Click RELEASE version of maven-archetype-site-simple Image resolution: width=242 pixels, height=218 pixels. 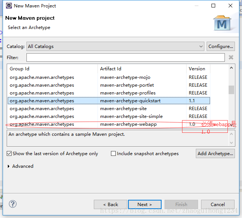(x=198, y=116)
